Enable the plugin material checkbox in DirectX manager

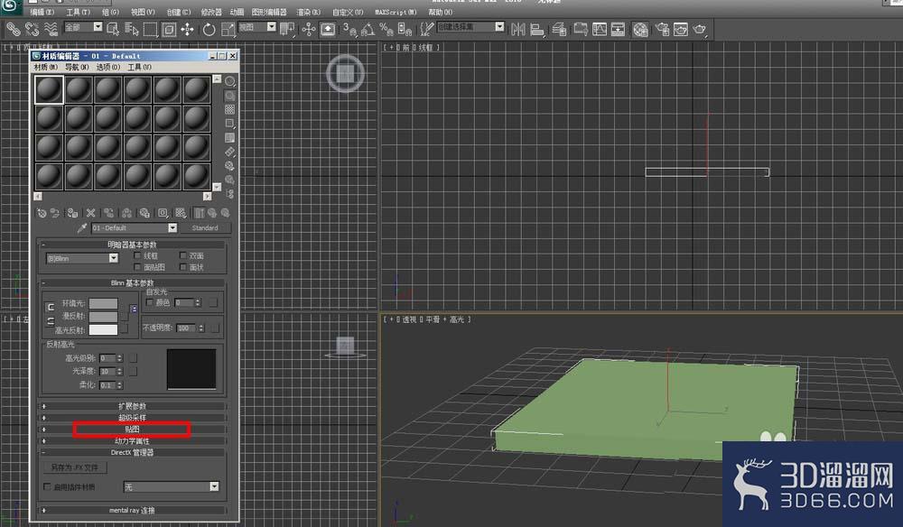[x=47, y=486]
